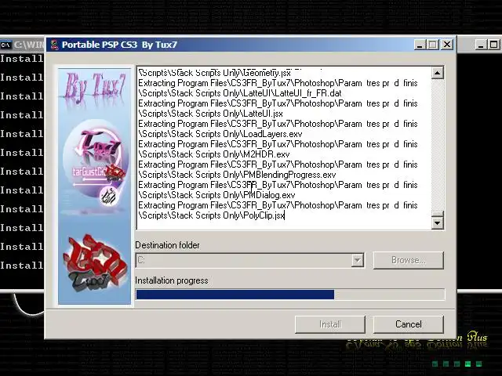
Task: Open the Destination folder dropdown arrow
Action: [358, 260]
